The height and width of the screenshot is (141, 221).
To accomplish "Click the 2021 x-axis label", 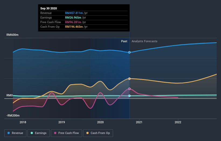I will coord(139,122).
